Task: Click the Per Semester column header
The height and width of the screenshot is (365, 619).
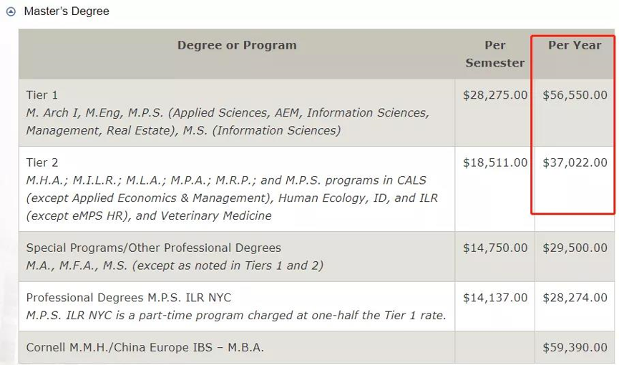Action: tap(495, 54)
